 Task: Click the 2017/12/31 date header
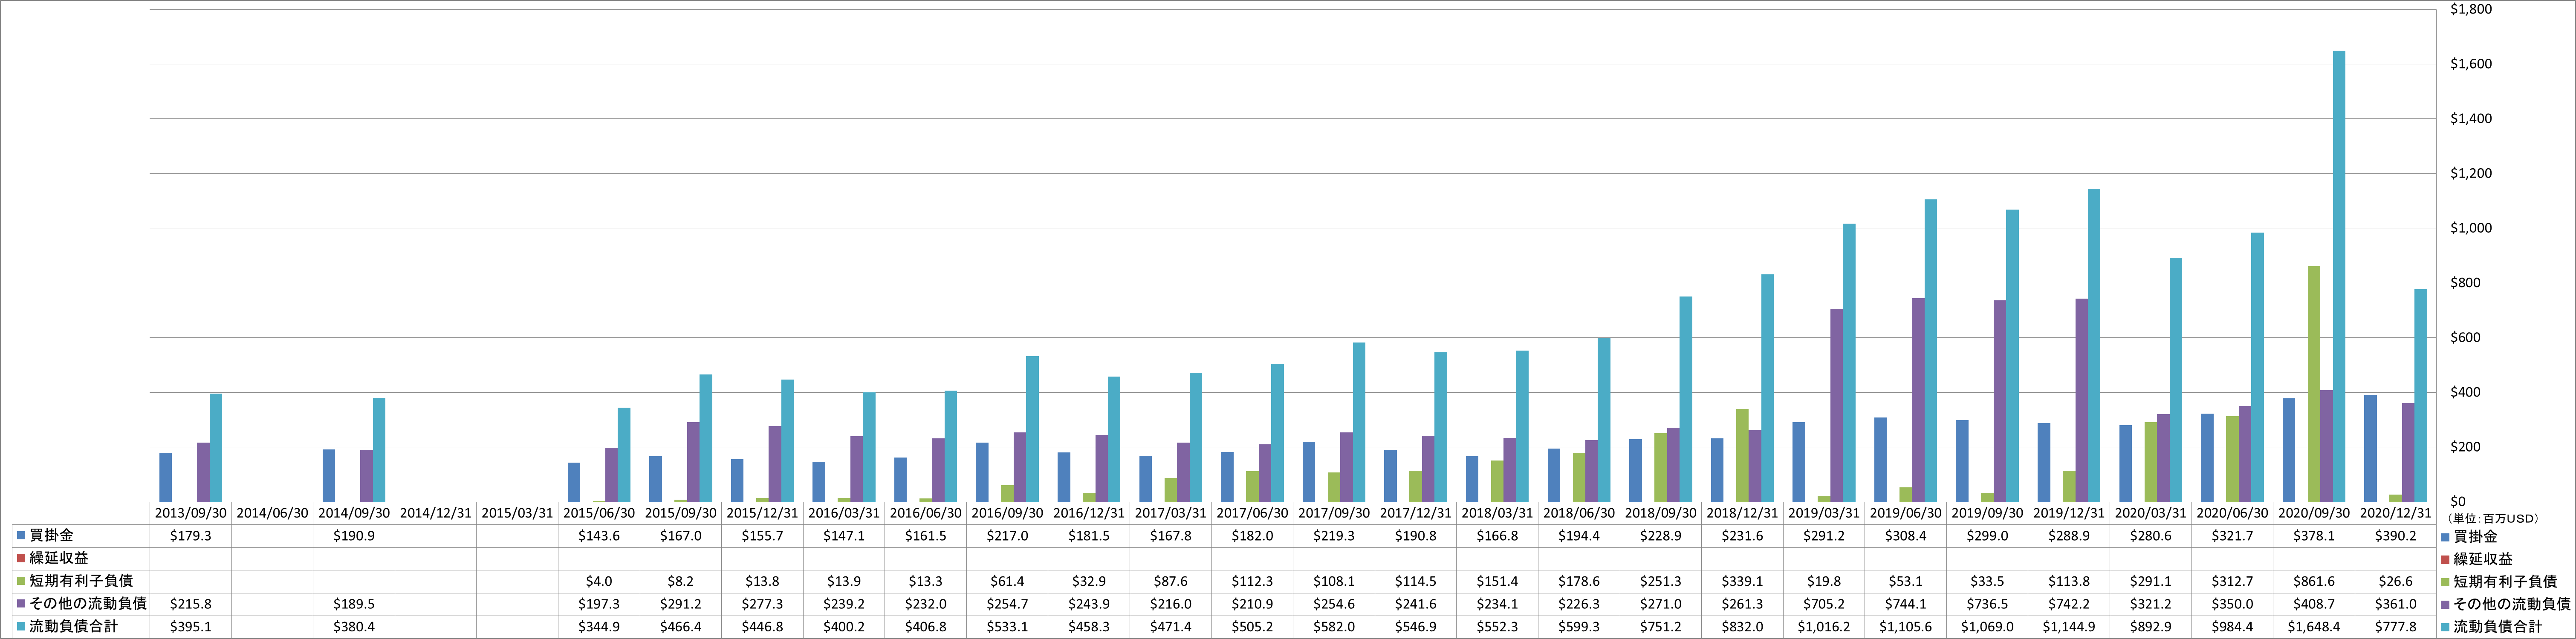pyautogui.click(x=1416, y=513)
